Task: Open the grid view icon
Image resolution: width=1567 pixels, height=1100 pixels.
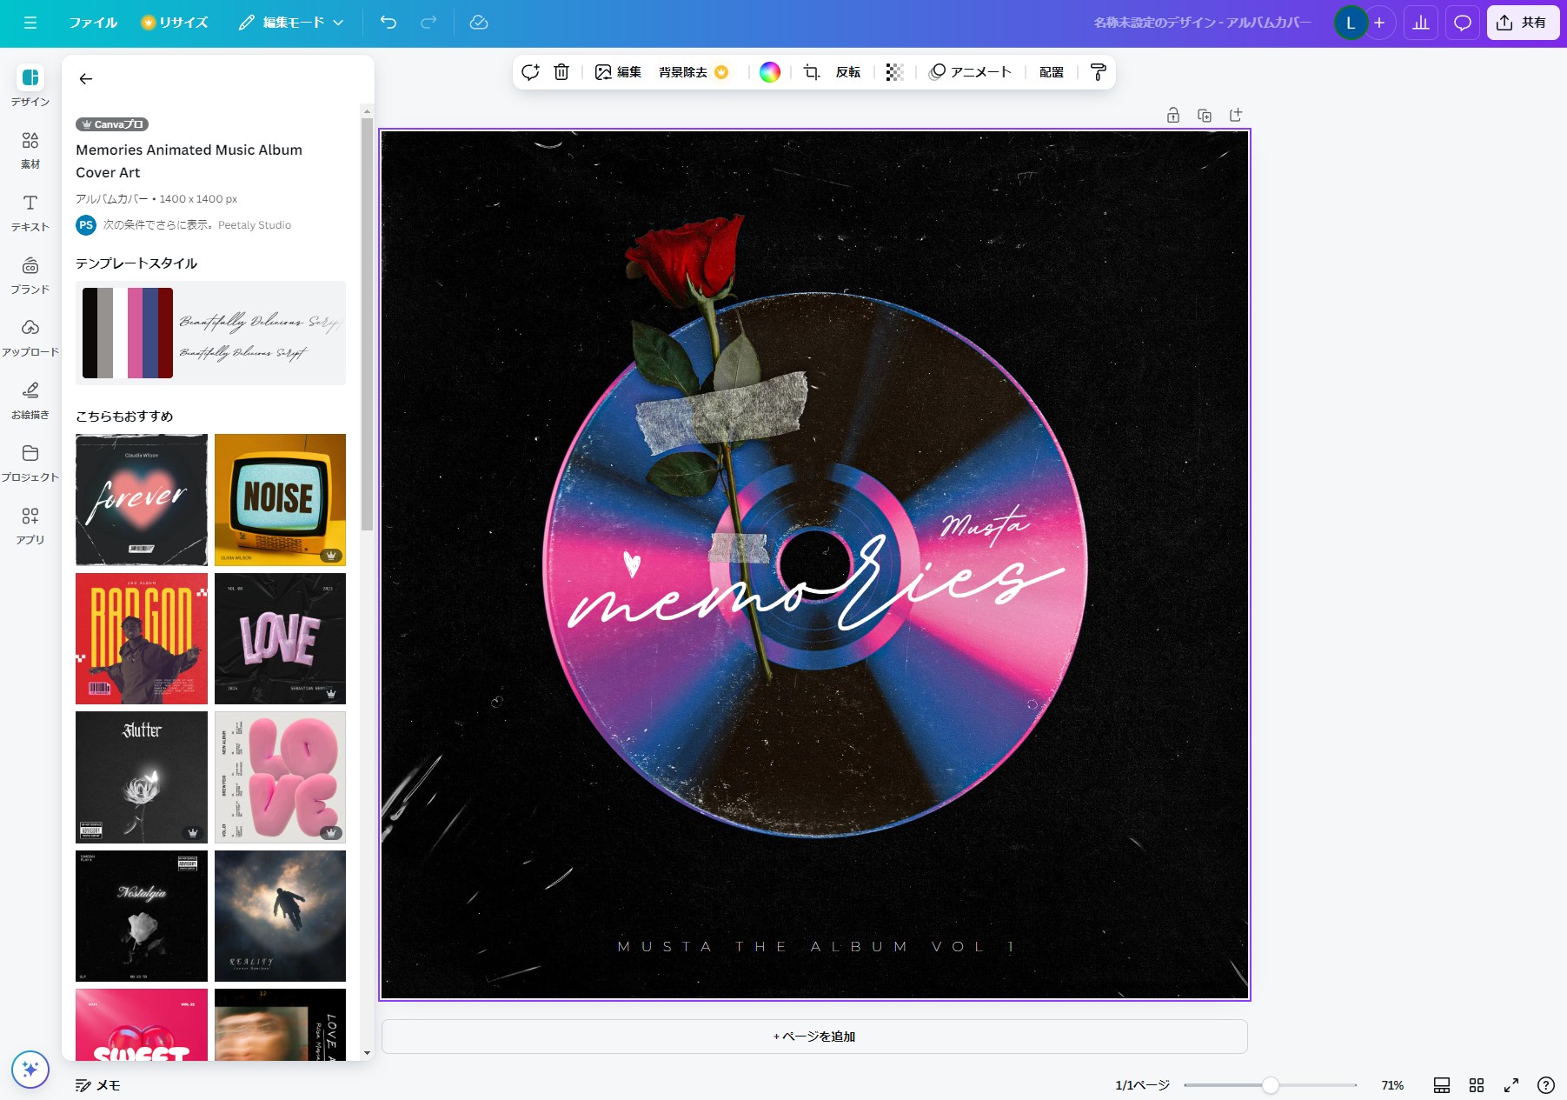Action: [x=1477, y=1085]
